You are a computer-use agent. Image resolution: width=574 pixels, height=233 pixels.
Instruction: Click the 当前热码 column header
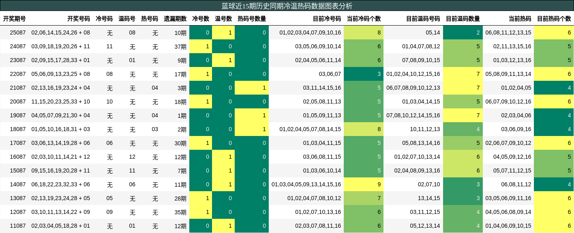tap(520, 19)
